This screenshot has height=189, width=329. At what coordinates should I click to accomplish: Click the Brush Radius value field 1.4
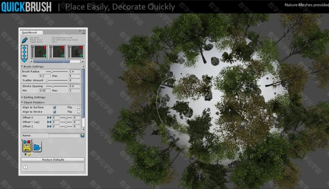75,72
